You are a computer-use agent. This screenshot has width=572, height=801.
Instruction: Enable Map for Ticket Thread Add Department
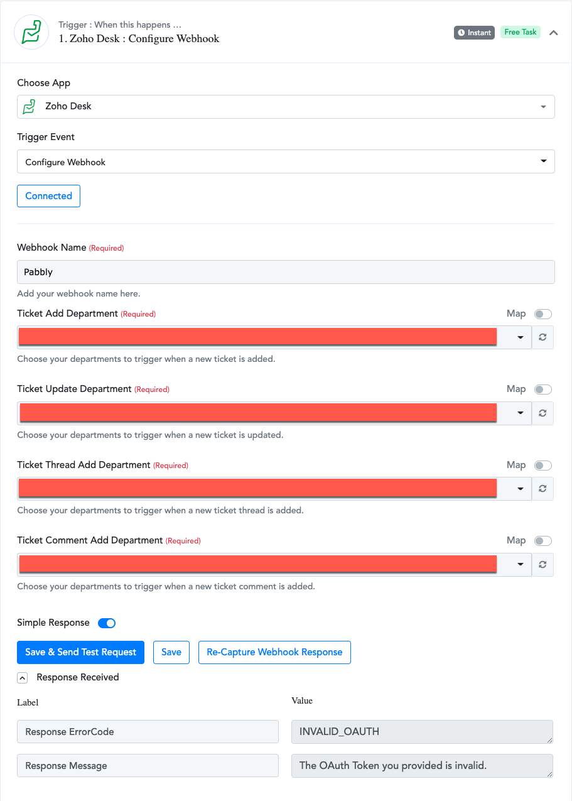point(543,466)
